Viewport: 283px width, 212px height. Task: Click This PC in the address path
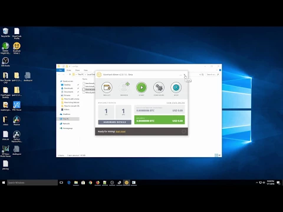click(81, 75)
